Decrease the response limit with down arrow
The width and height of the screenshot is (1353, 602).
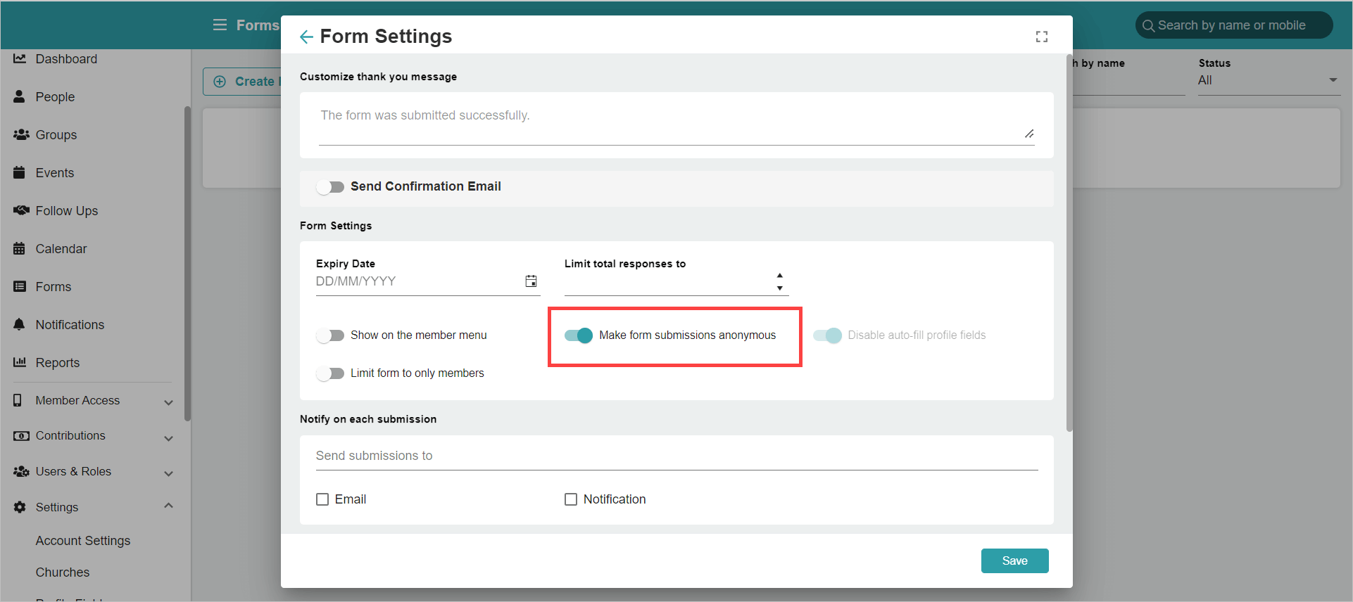point(780,288)
